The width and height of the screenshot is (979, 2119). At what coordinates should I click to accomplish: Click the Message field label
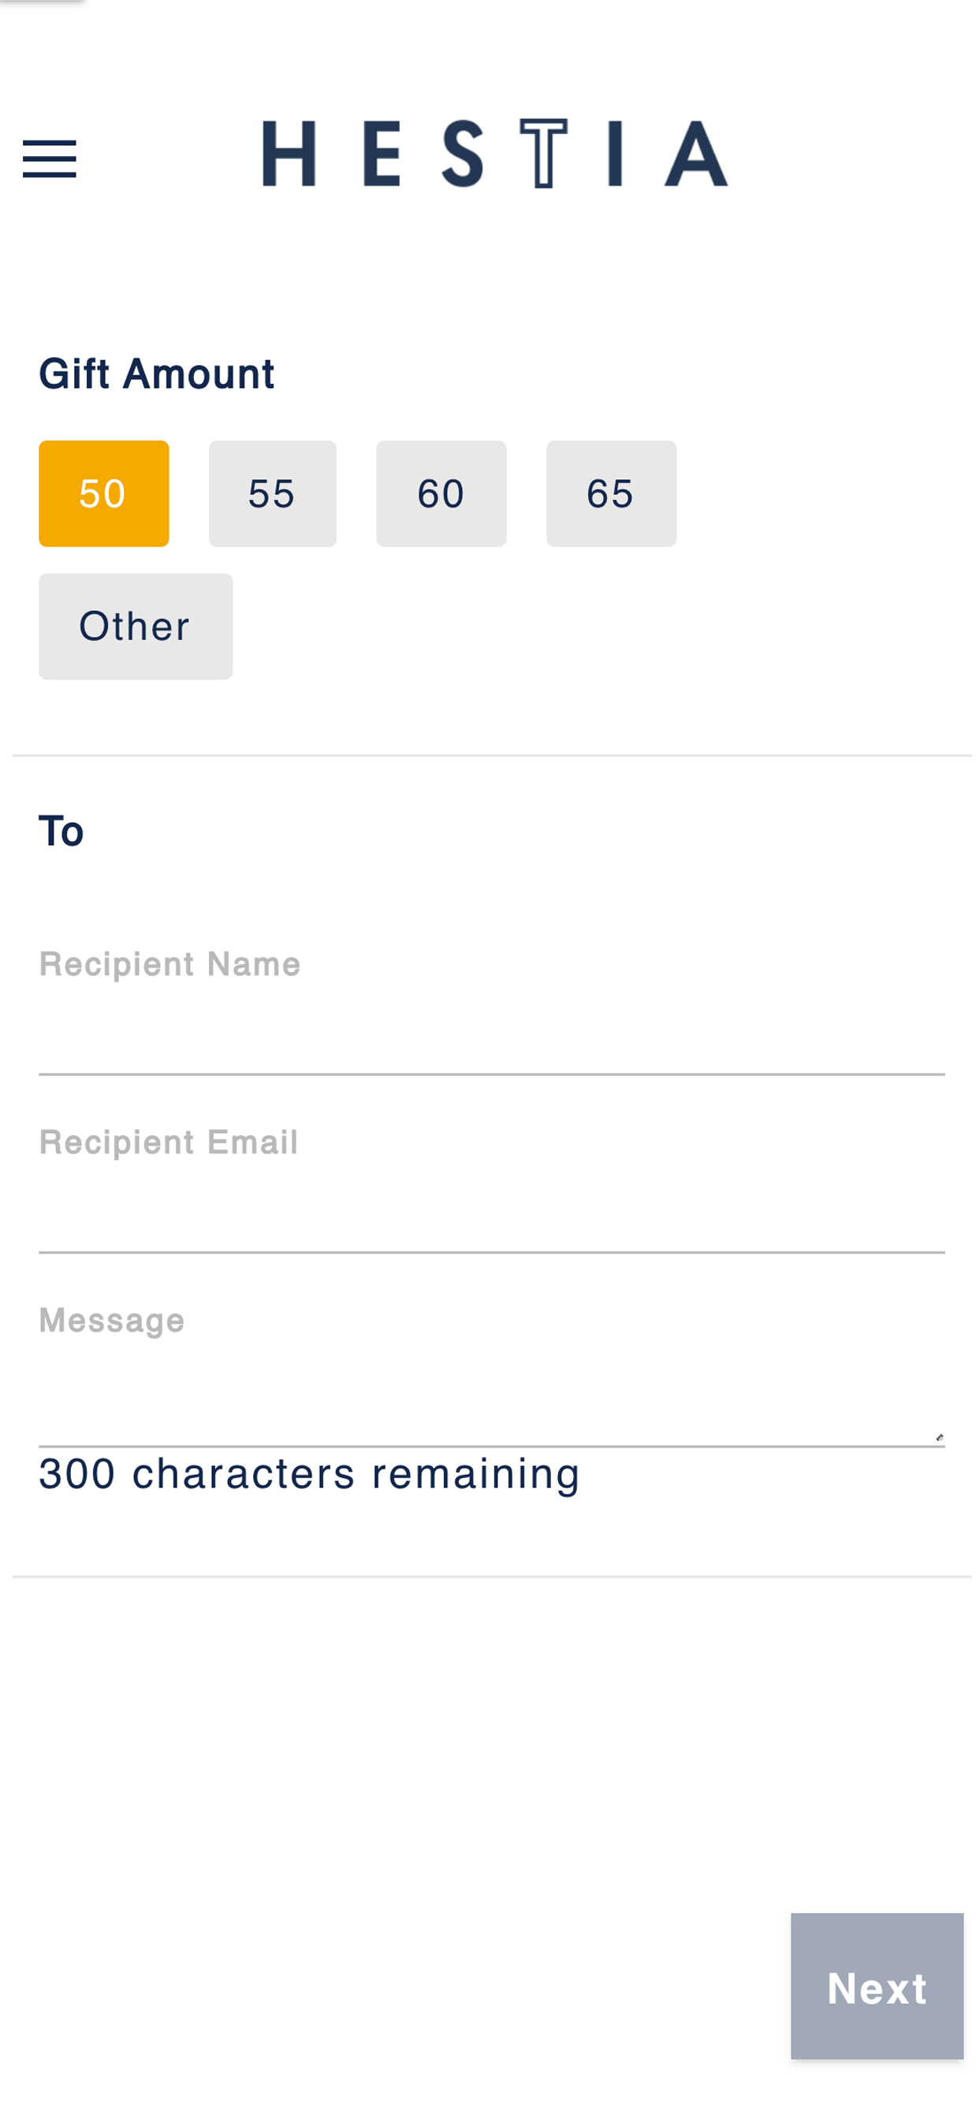[x=112, y=1321]
